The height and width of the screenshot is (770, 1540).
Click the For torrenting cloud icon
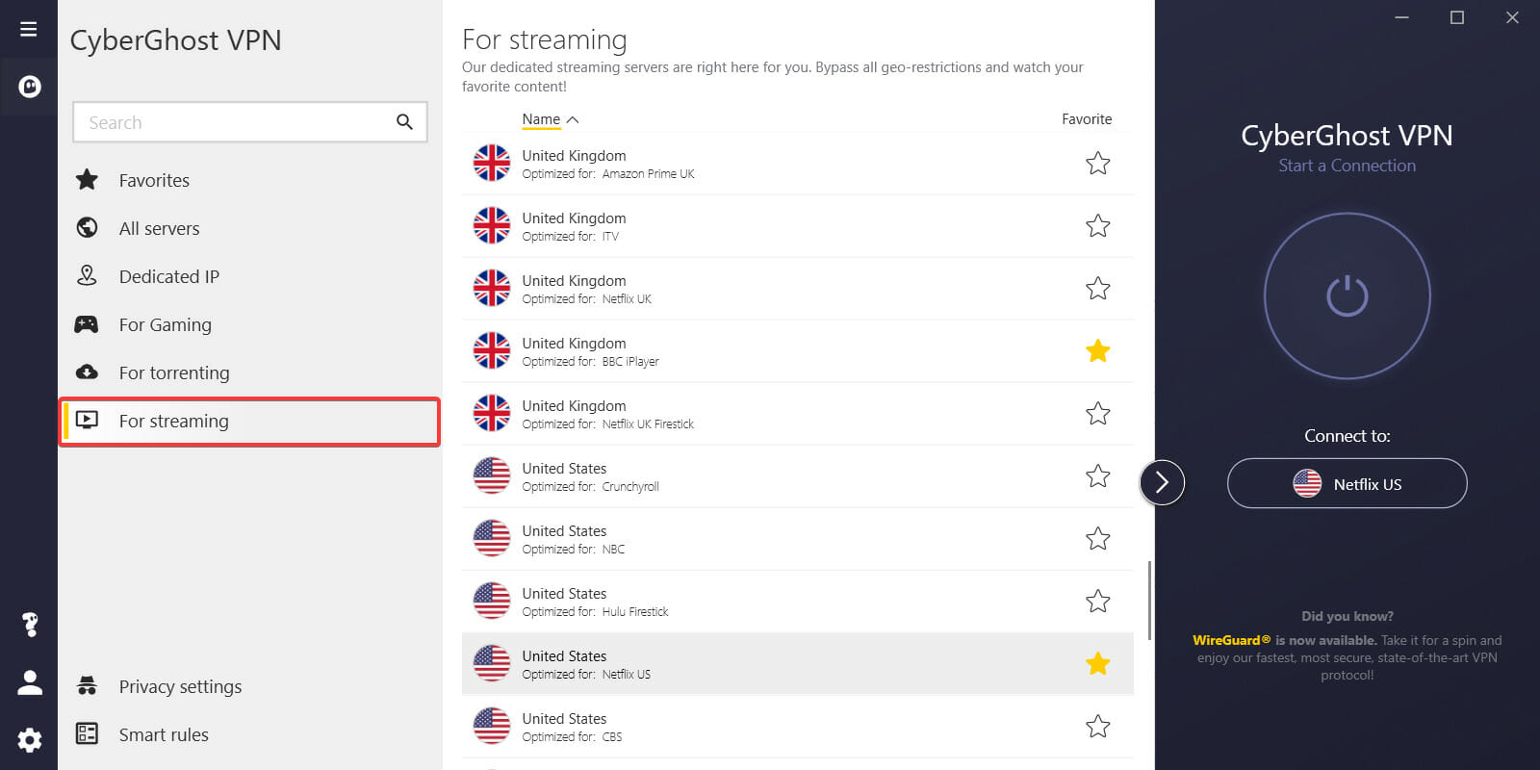(x=87, y=372)
